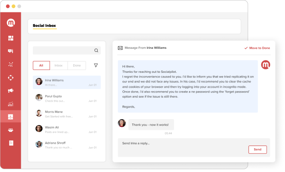This screenshot has height=172, width=285.
Task: Select the highlighted inbox tray icon
Action: [10, 117]
